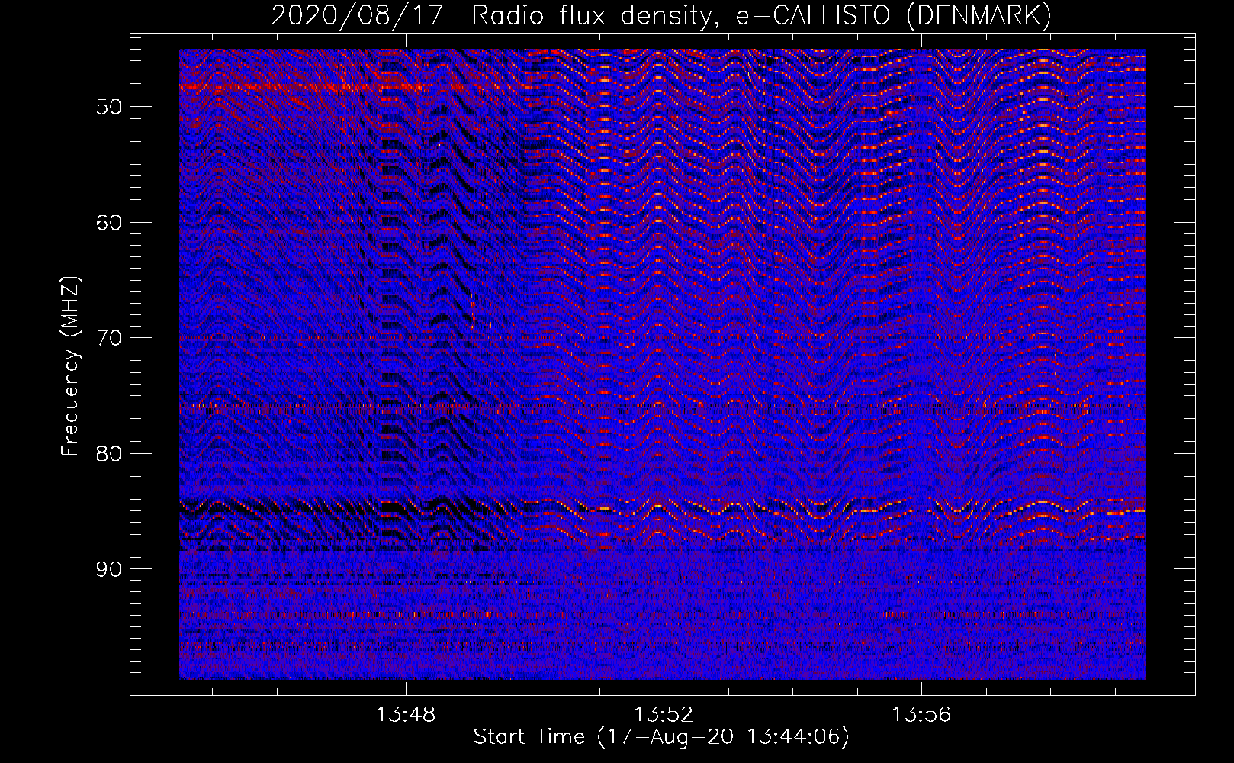Click the 'Frequency (MHZ)' axis label
Image resolution: width=1234 pixels, height=763 pixels.
pos(70,366)
